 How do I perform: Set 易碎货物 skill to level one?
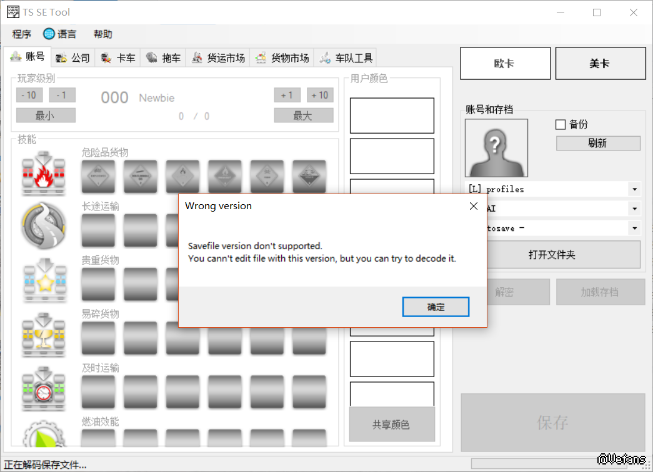(x=98, y=338)
